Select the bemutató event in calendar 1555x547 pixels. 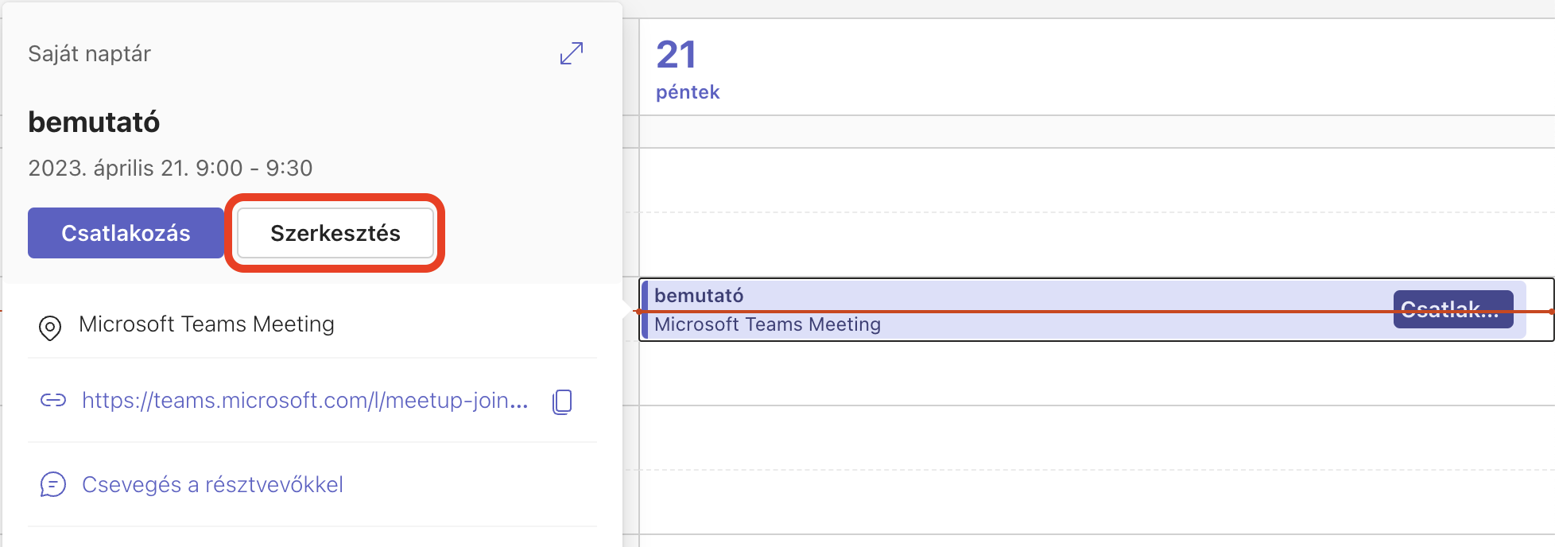pos(1018,309)
